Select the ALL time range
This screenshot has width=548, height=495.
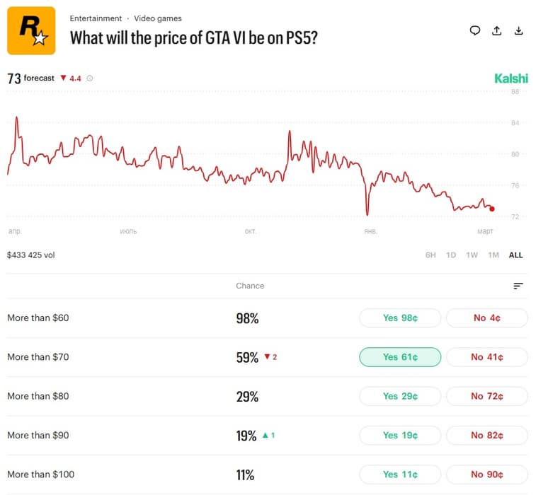coord(516,255)
